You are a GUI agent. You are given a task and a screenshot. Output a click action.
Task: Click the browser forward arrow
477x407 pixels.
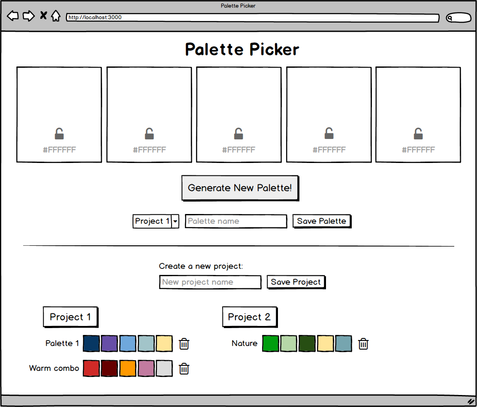pyautogui.click(x=29, y=16)
